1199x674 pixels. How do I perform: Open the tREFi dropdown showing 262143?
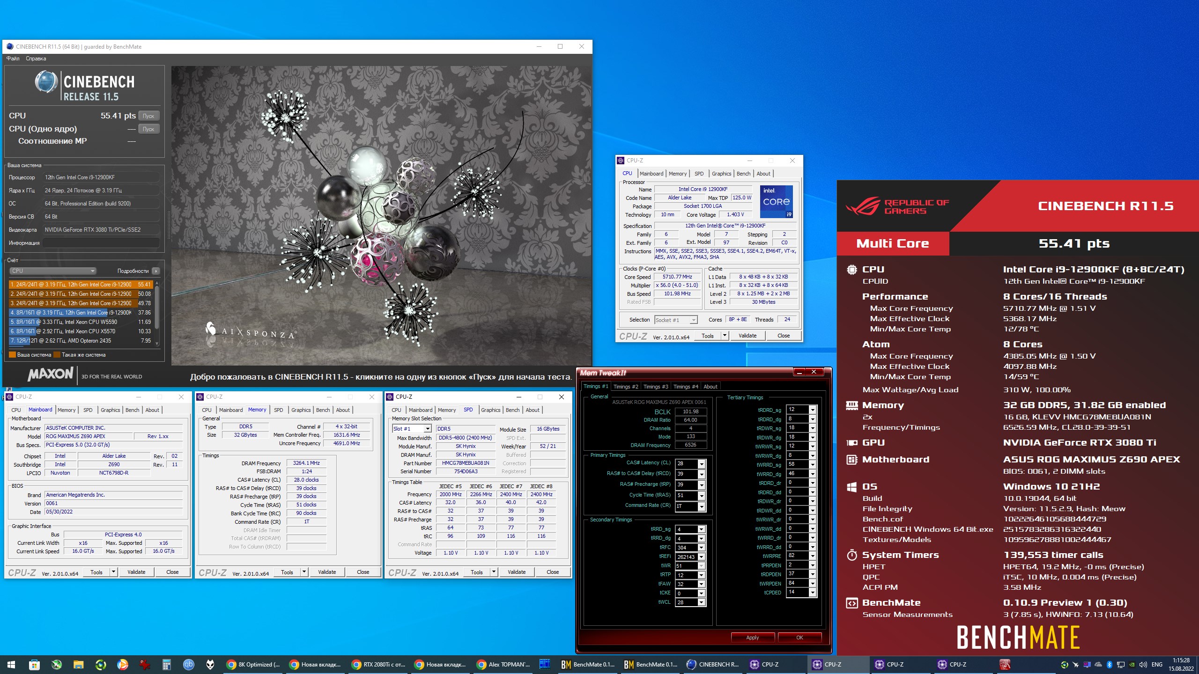(702, 557)
